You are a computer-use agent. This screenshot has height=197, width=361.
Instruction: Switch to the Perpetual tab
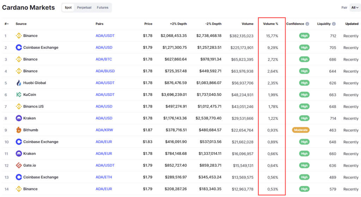tap(84, 7)
